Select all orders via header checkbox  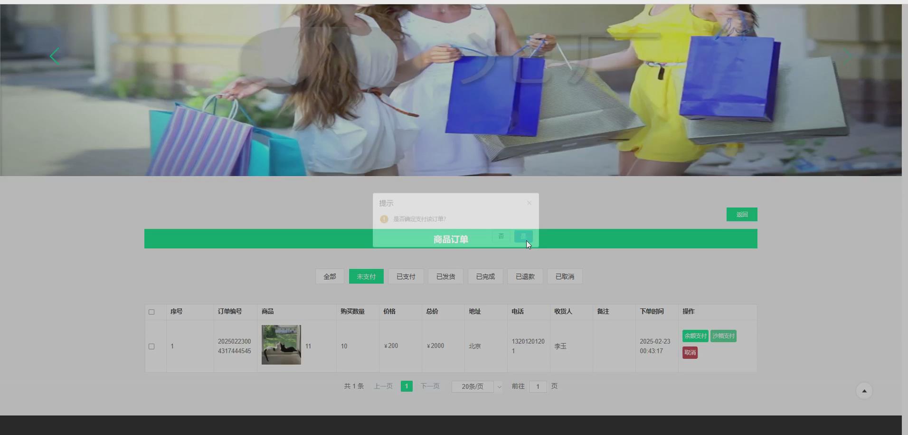[x=151, y=312]
